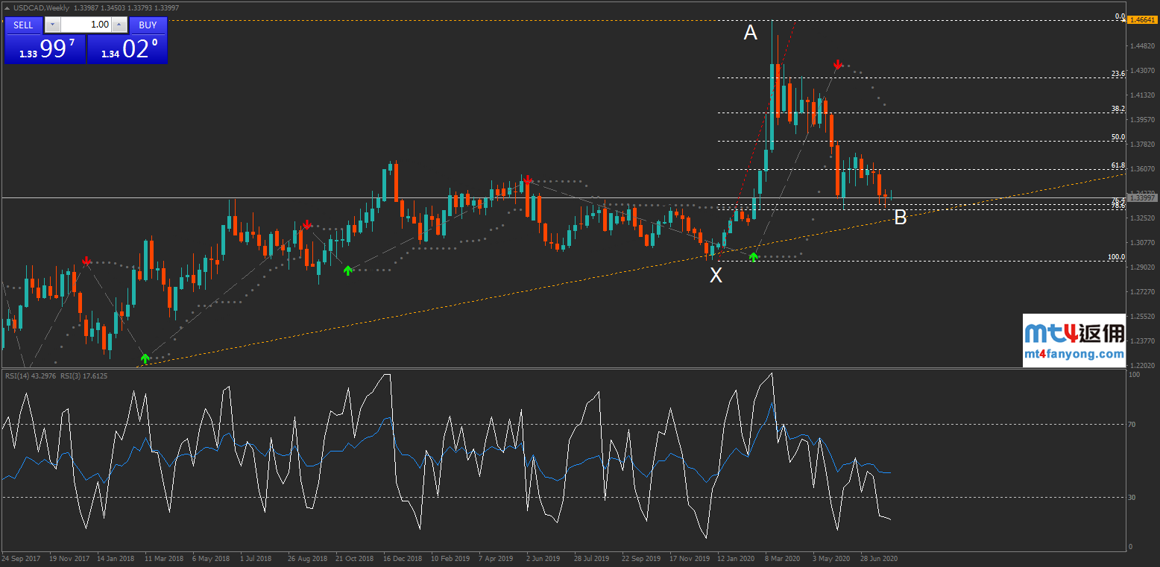Viewport: 1160px width, 567px height.
Task: Click the 1.00 volume input field
Action: tap(85, 25)
